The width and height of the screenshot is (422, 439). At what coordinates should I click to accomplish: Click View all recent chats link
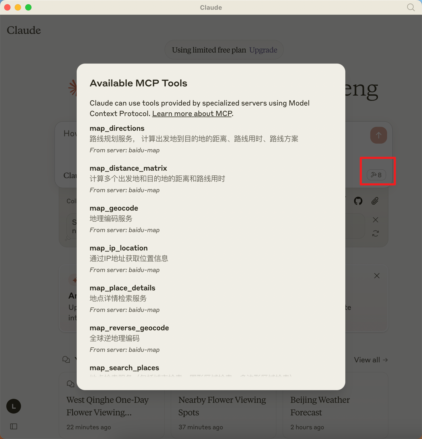371,360
